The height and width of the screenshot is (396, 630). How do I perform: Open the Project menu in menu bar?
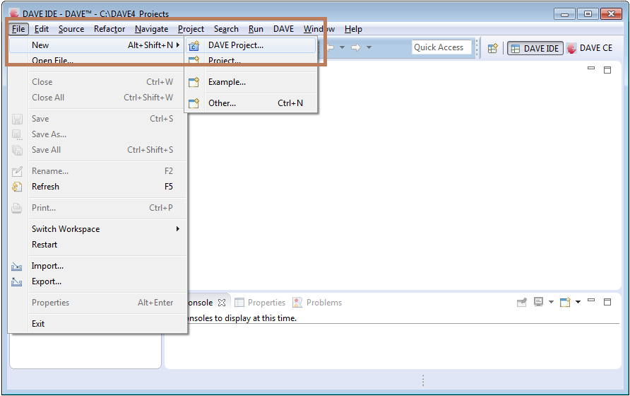[191, 29]
